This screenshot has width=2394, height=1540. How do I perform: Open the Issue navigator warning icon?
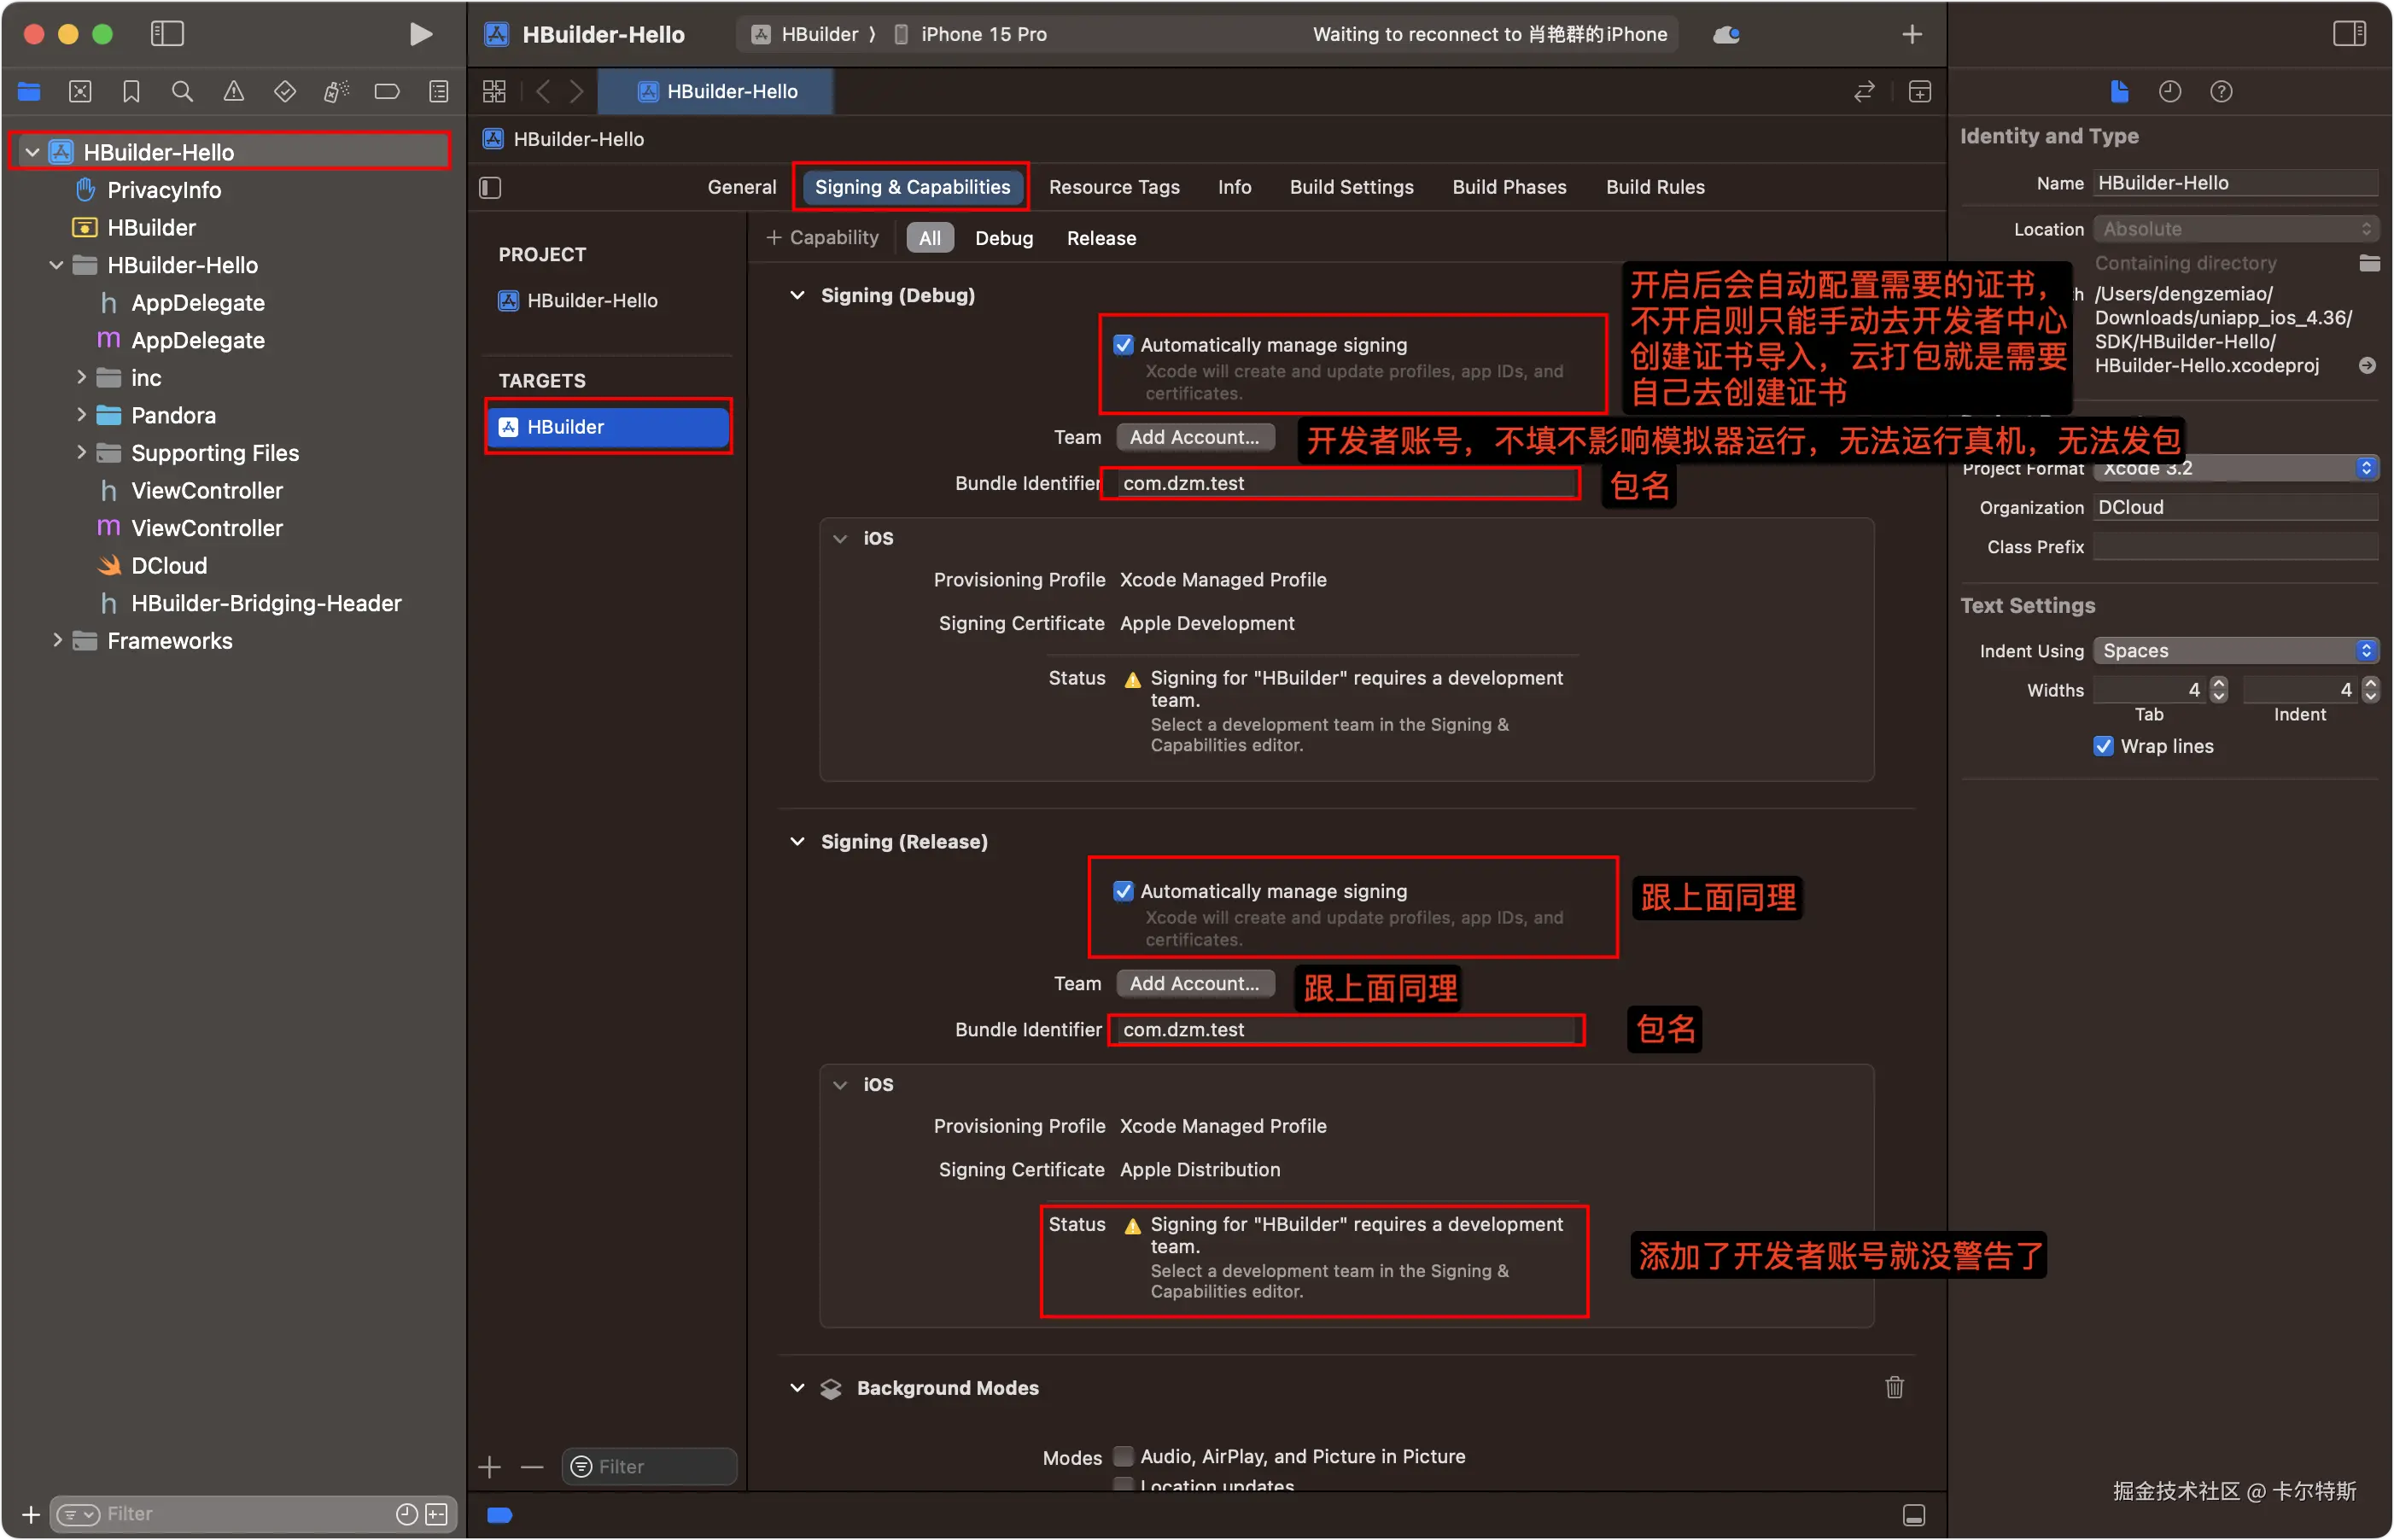(233, 92)
